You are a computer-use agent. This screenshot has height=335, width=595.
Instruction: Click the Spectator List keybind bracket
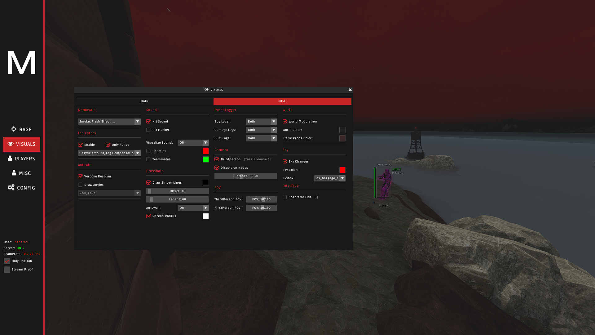click(x=316, y=197)
